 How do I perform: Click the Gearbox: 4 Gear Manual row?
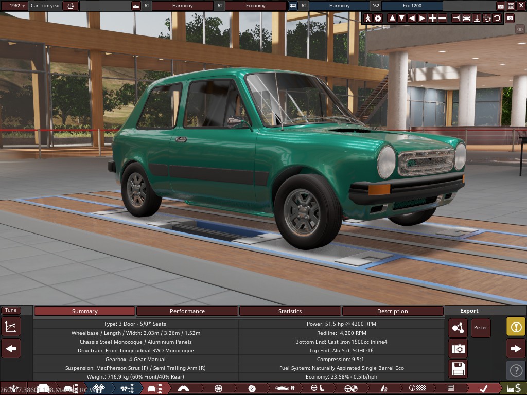pos(135,359)
